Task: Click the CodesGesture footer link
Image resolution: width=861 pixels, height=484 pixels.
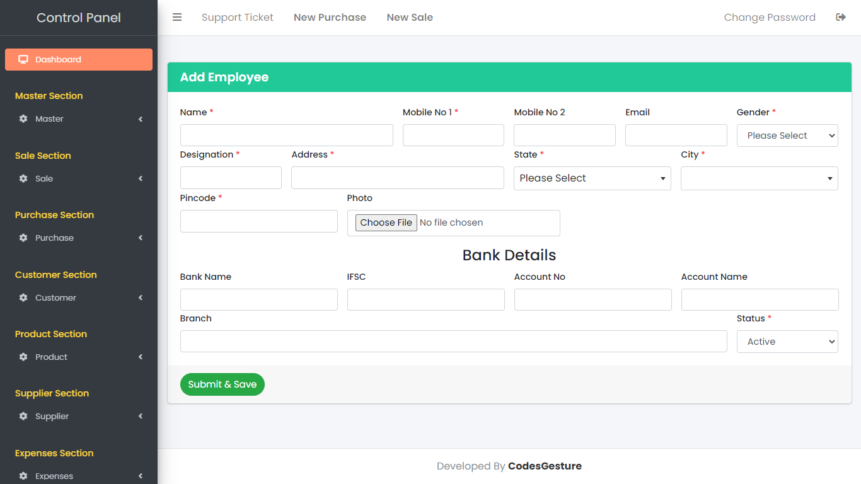Action: 545,466
